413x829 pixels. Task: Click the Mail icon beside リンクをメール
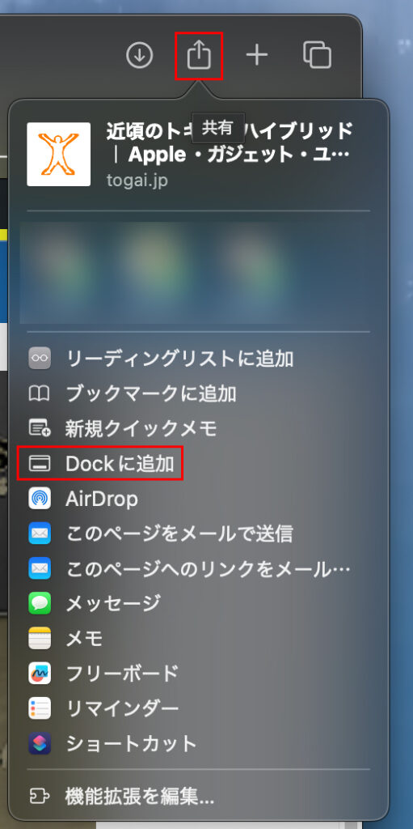tap(40, 568)
